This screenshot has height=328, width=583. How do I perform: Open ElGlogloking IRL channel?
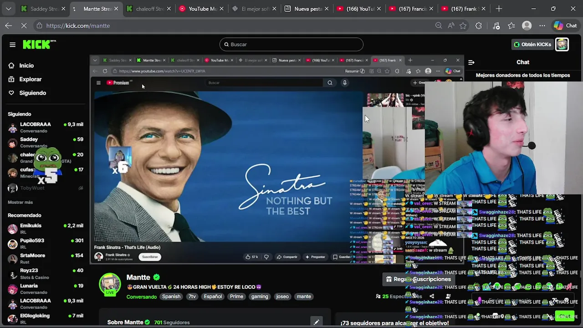46,318
